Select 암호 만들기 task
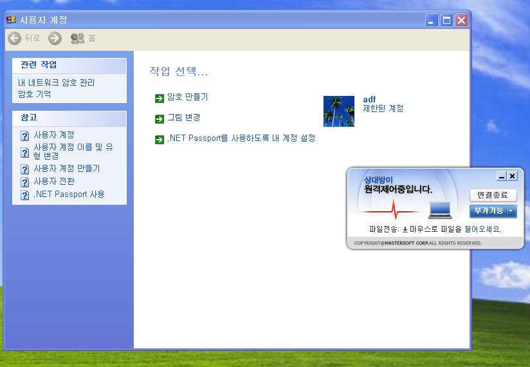 [x=188, y=97]
